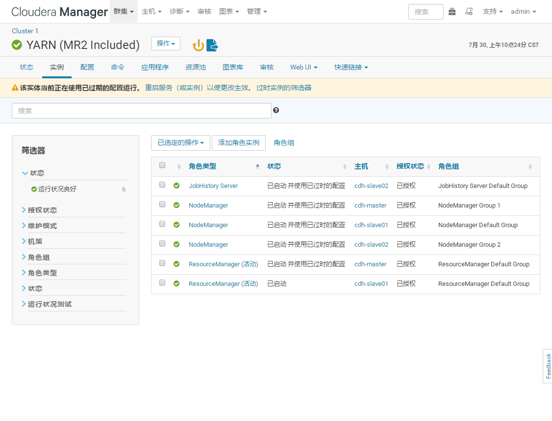Open the 角色组 link beside add button
This screenshot has width=552, height=421.
(x=284, y=142)
